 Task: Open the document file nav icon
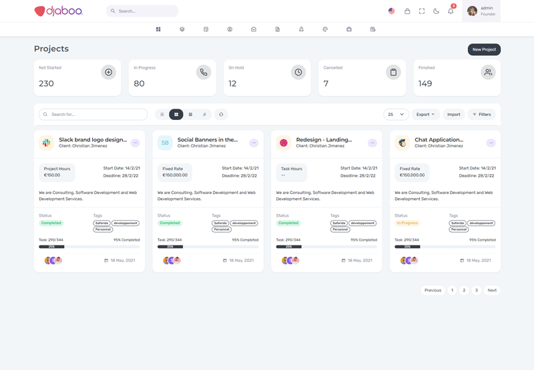(x=278, y=29)
